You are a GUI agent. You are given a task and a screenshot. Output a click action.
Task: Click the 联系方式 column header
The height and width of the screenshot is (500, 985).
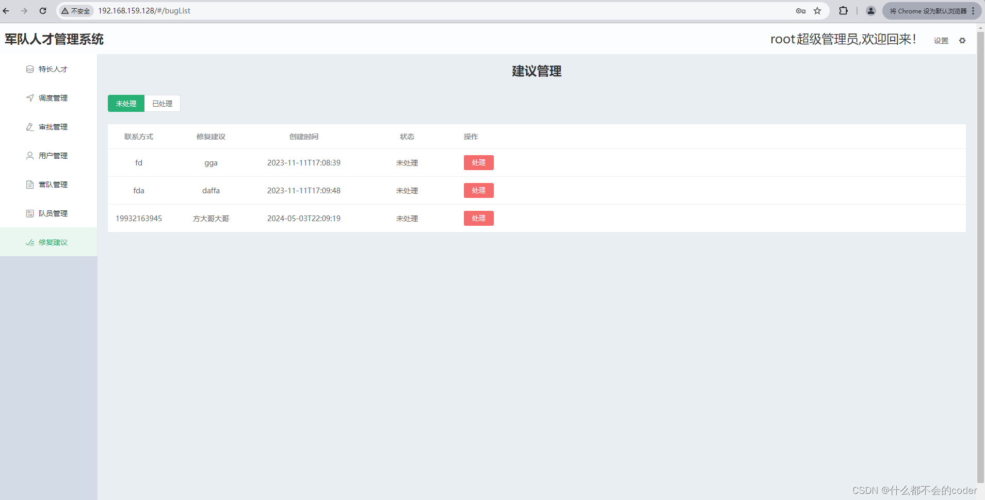pyautogui.click(x=139, y=137)
